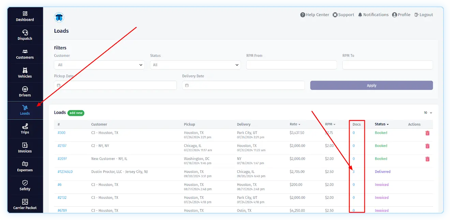Open the Expenses sidebar item
Image resolution: width=450 pixels, height=220 pixels.
coord(25,167)
